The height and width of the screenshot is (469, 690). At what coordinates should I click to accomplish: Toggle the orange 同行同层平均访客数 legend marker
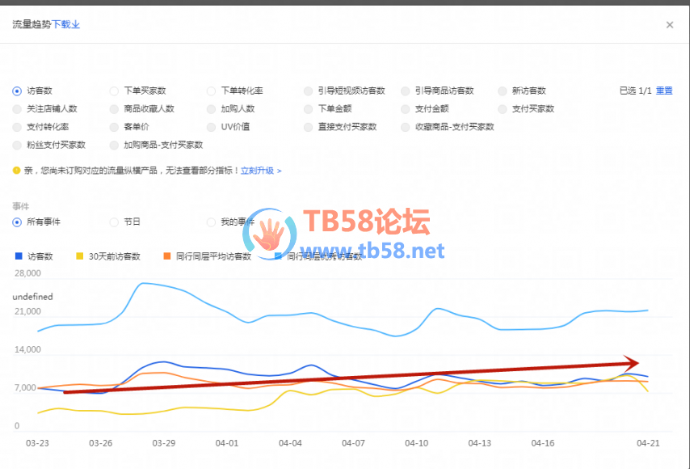[x=167, y=256]
